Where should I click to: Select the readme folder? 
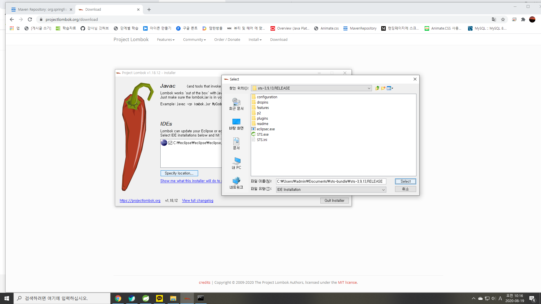[x=260, y=124]
